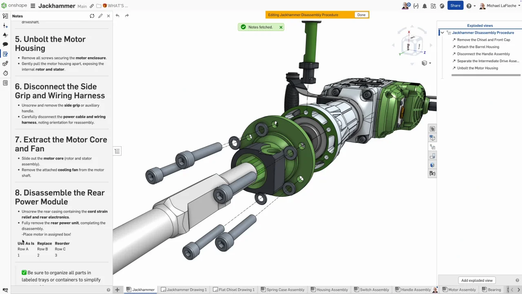Screen dimensions: 522x294
Task: Copy document link via chain icon
Action: coord(92,6)
